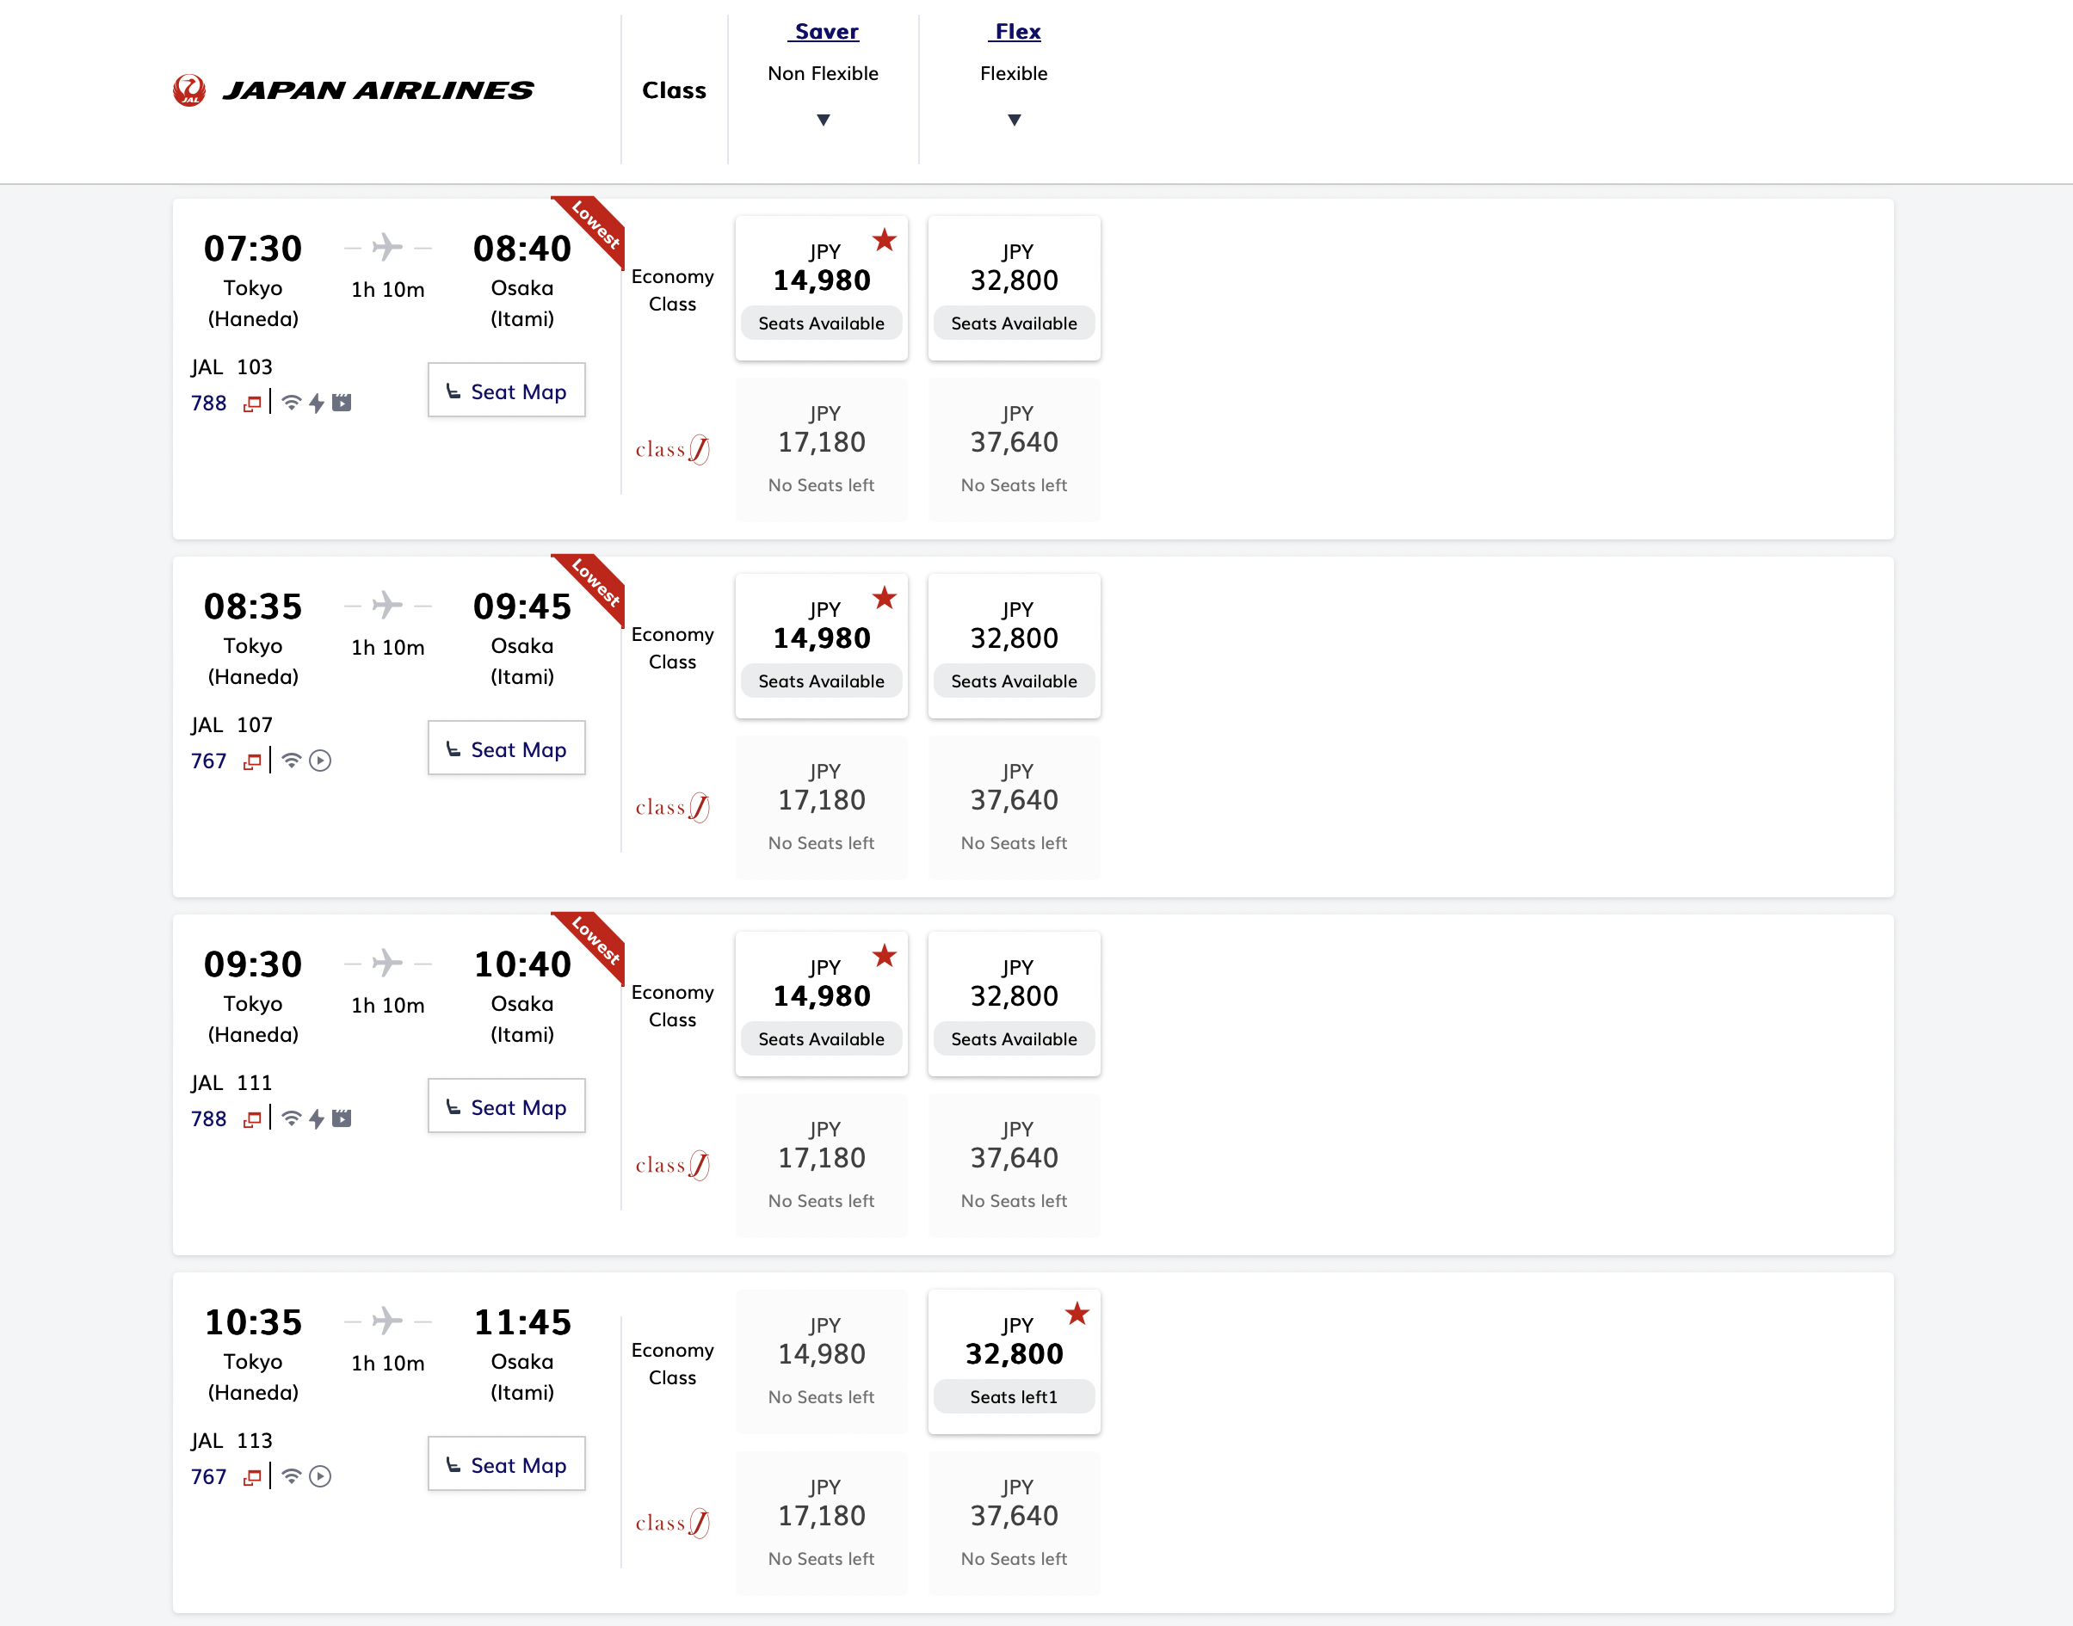The width and height of the screenshot is (2073, 1626).
Task: Click the video entertainment icon for JAL 111
Action: coord(342,1118)
